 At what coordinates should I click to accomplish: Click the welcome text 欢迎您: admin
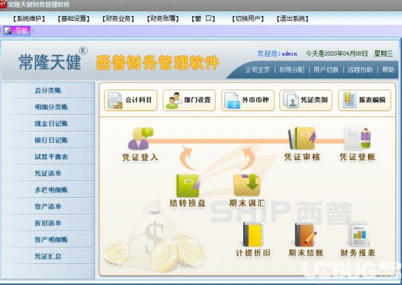277,54
